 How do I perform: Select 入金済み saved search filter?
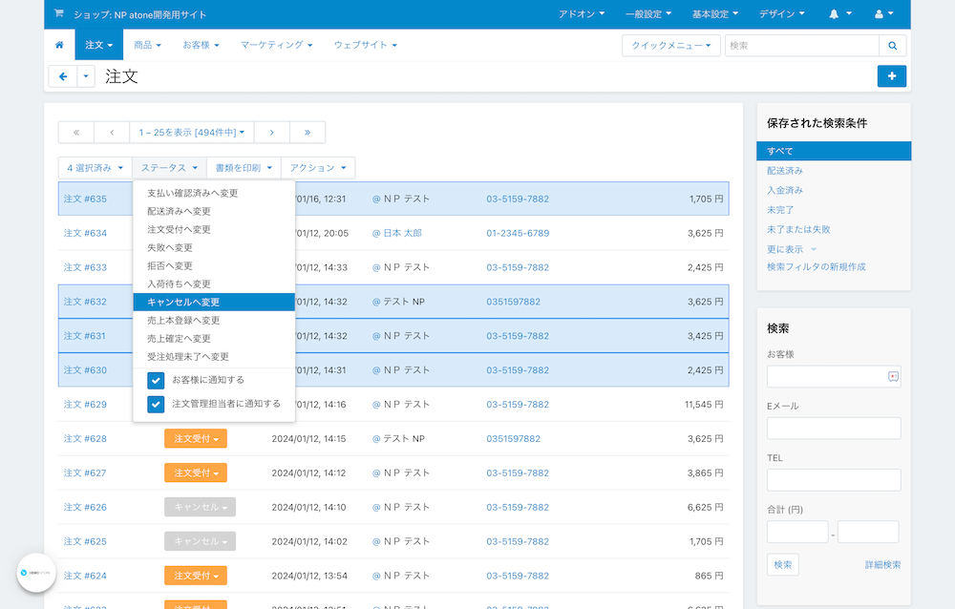(784, 190)
